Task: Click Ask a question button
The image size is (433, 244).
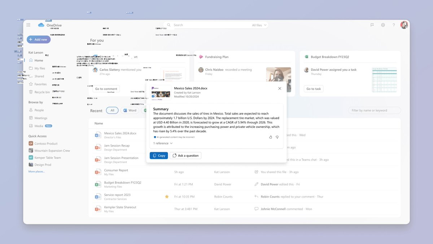Action: (x=185, y=155)
